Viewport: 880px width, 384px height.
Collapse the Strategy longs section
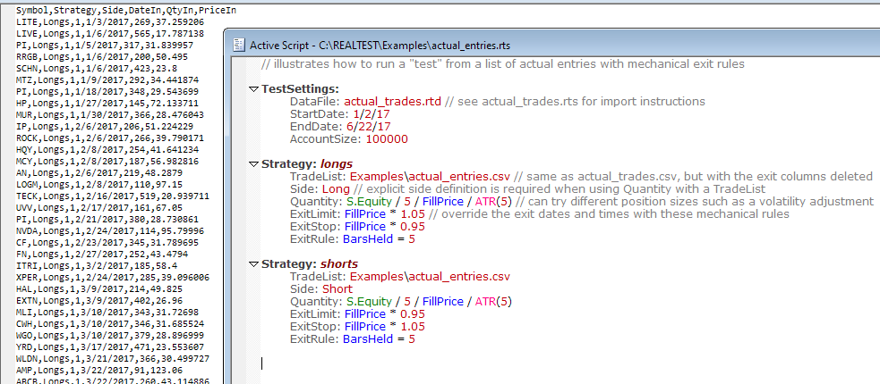pos(254,164)
